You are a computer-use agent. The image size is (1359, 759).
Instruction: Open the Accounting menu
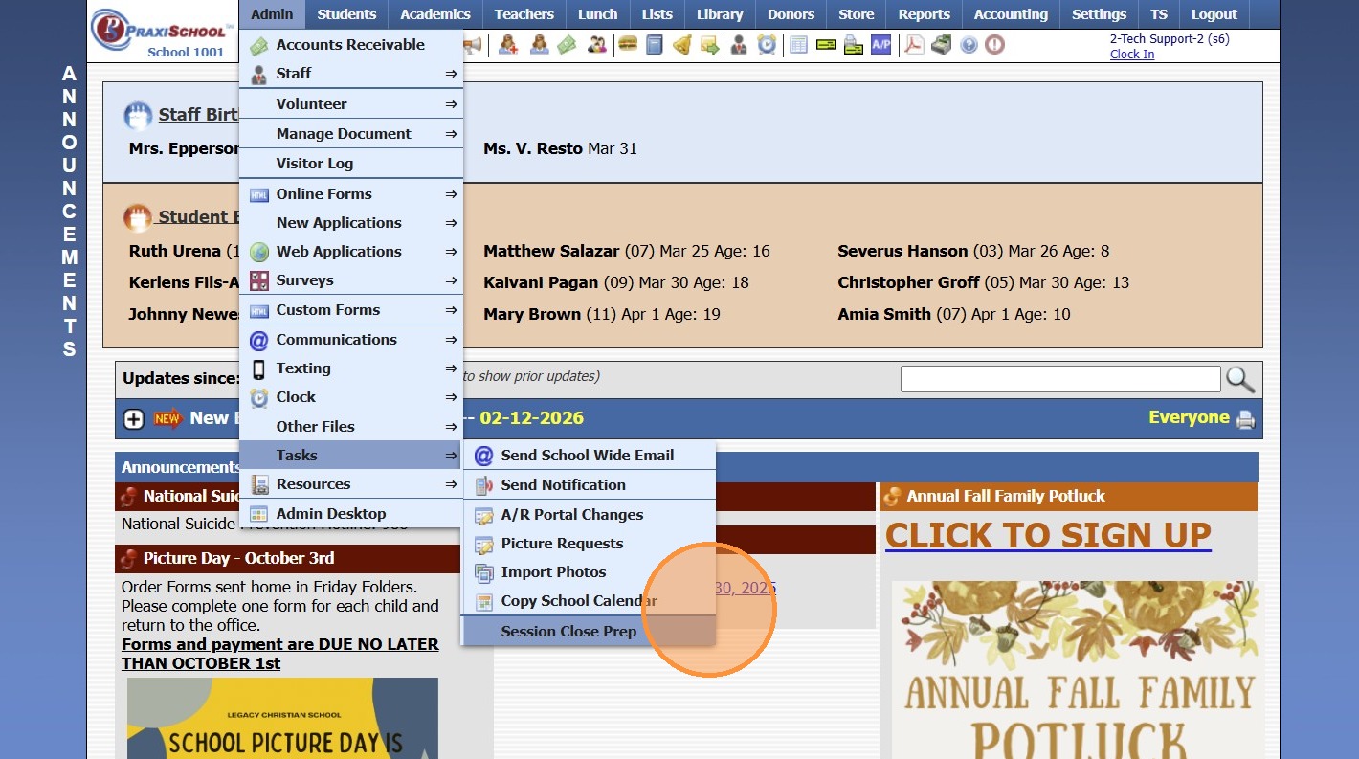(1011, 14)
